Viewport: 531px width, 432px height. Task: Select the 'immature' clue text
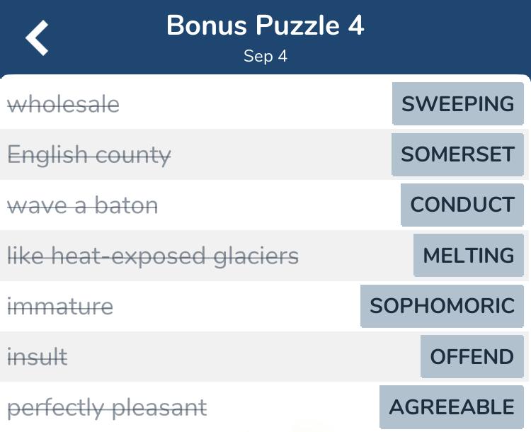pos(60,307)
